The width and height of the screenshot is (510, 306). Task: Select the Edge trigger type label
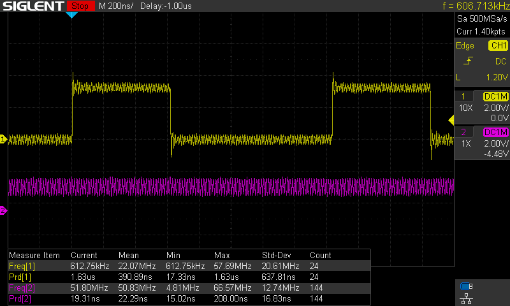[x=465, y=45]
